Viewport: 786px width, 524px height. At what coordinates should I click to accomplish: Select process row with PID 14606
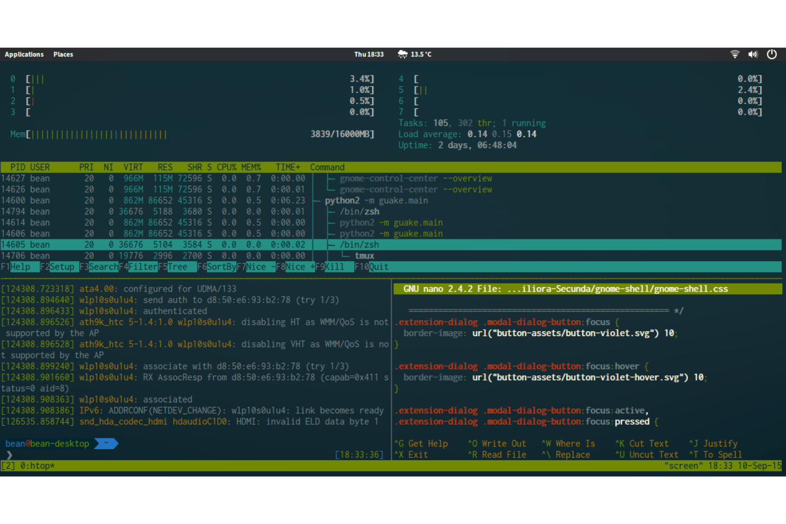[391, 234]
